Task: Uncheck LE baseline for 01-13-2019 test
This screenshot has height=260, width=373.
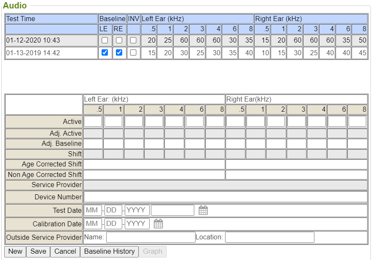Action: (x=105, y=53)
